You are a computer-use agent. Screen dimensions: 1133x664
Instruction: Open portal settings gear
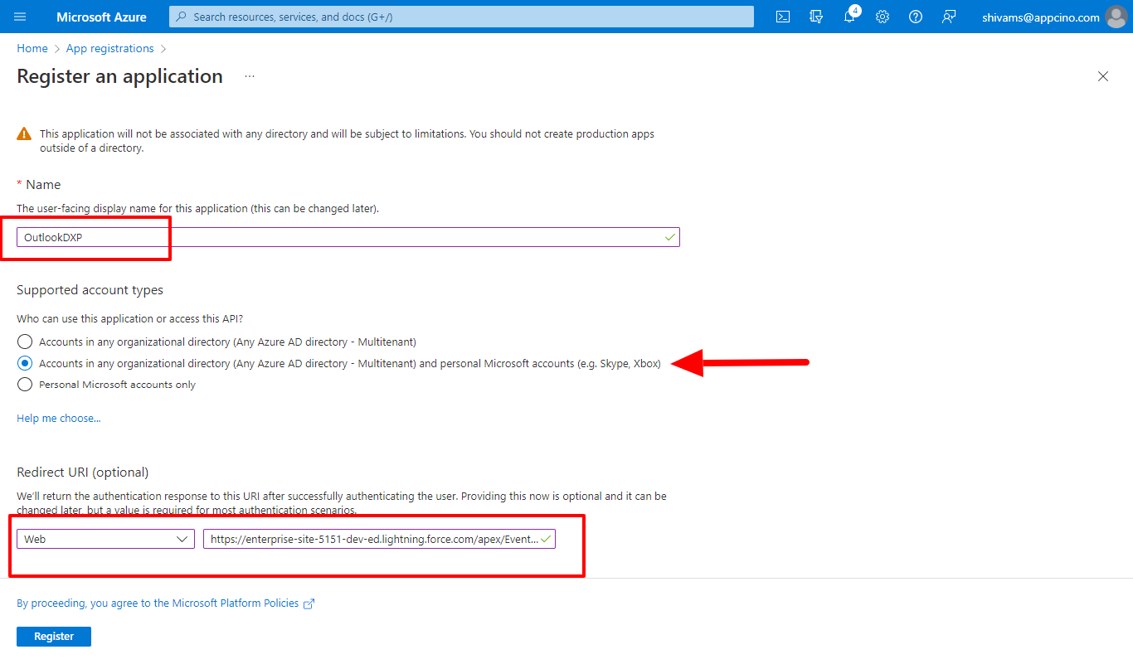click(x=883, y=17)
